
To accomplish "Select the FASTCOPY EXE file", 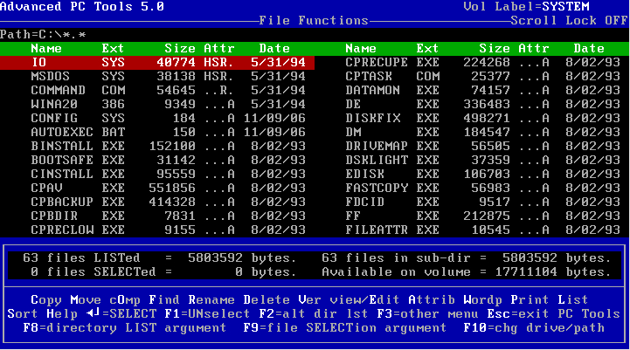I will 483,188.
